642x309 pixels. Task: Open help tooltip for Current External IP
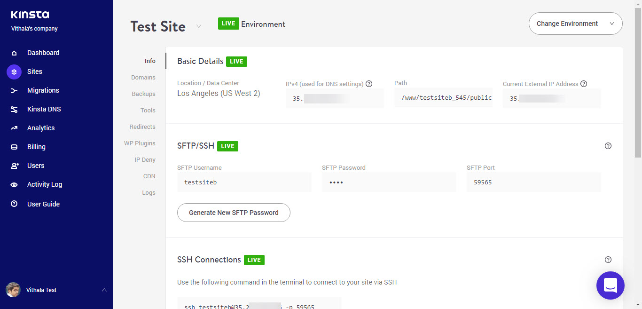pos(584,84)
